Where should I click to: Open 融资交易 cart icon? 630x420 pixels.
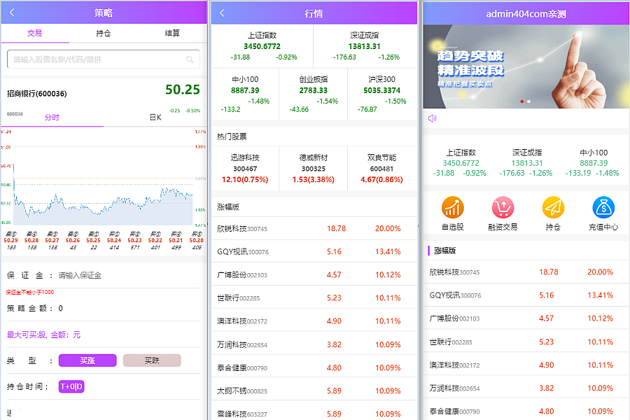click(503, 213)
